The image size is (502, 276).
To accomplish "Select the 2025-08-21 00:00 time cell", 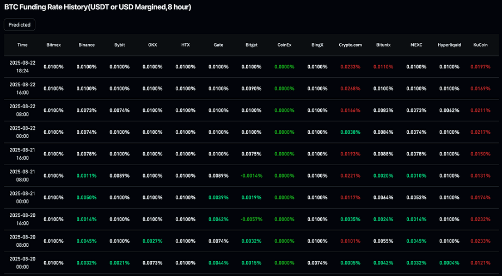I will [22, 197].
